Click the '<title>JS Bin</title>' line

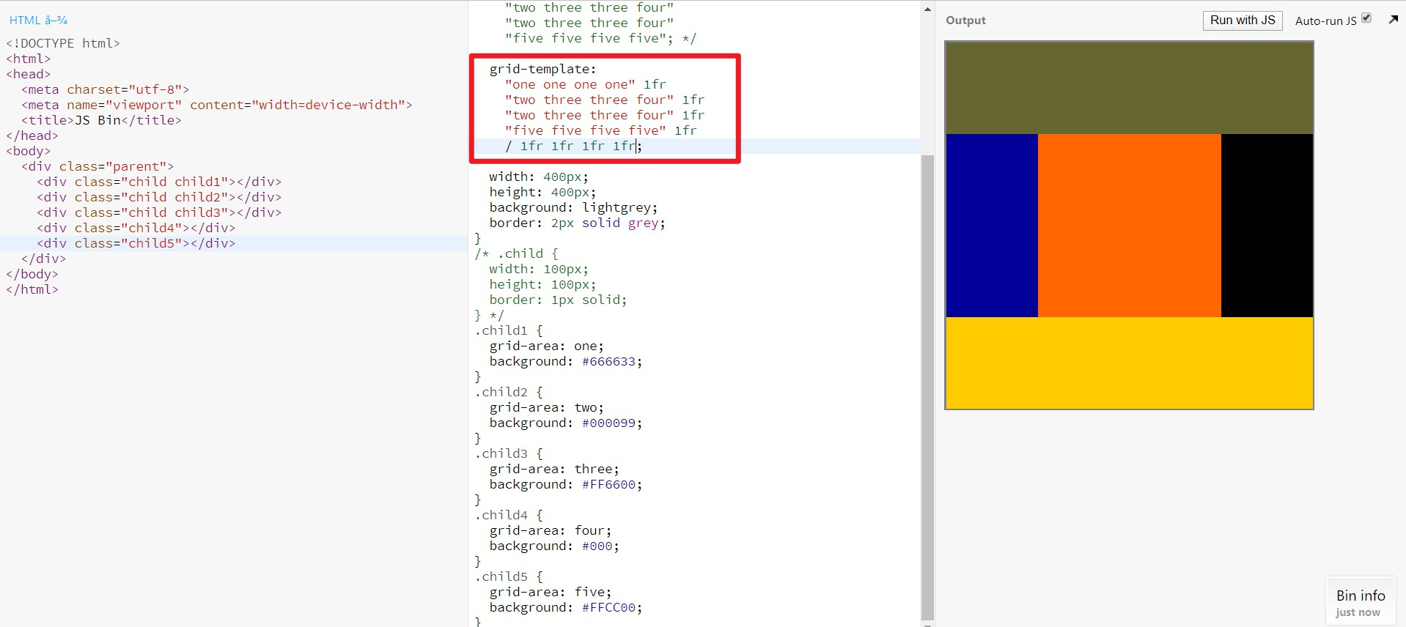101,120
